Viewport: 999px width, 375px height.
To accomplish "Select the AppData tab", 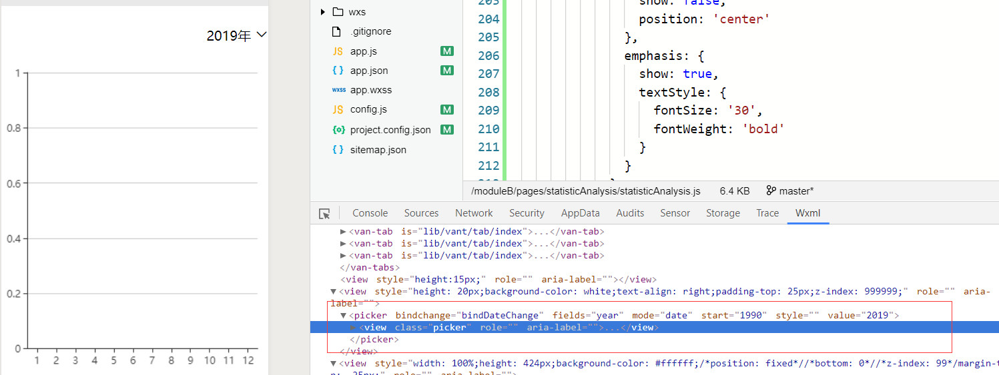I will (x=580, y=213).
